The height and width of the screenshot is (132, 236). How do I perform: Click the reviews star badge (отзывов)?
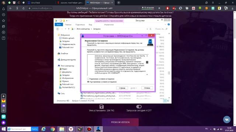pos(148,8)
